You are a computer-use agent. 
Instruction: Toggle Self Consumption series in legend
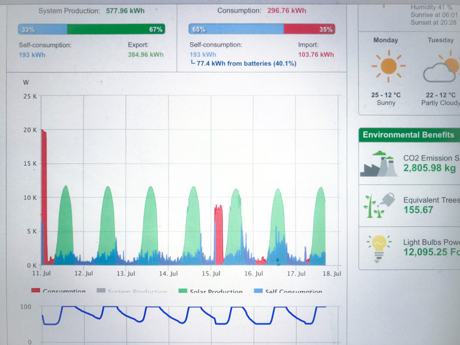[289, 291]
